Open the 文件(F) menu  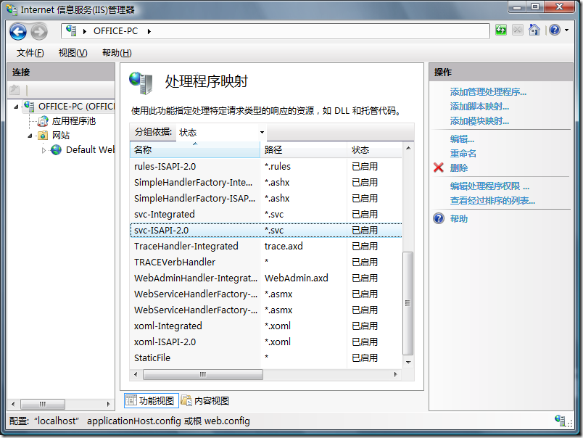30,53
